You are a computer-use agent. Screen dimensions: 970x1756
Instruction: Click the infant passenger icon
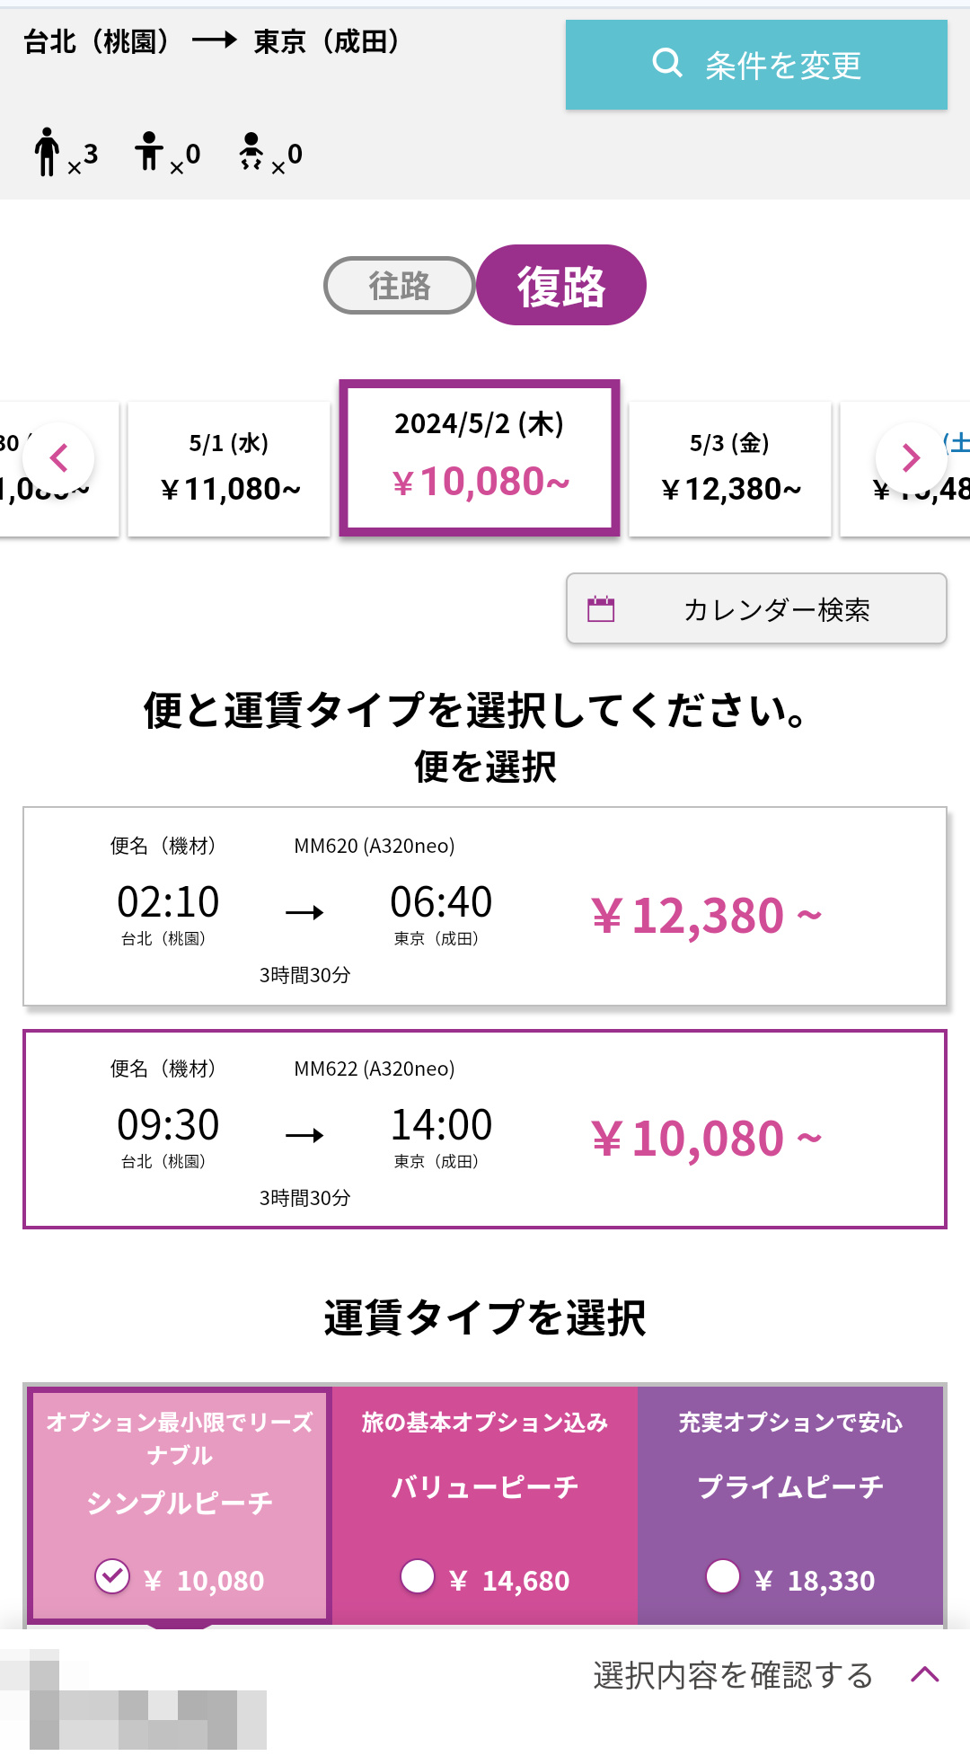251,151
